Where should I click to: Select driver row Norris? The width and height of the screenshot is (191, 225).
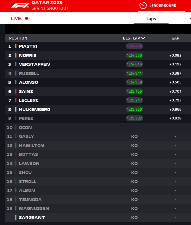pos(28,55)
